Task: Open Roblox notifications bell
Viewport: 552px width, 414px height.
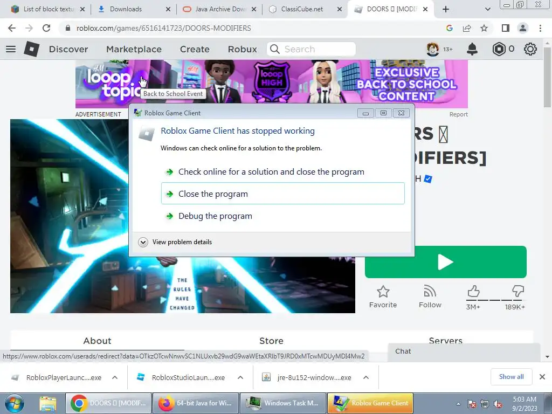Action: 472,49
